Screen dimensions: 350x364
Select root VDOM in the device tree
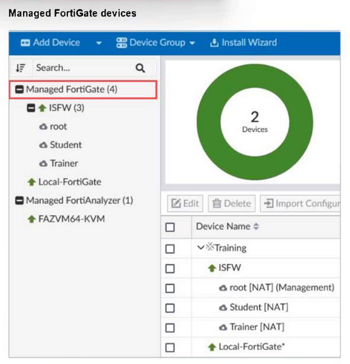58,127
